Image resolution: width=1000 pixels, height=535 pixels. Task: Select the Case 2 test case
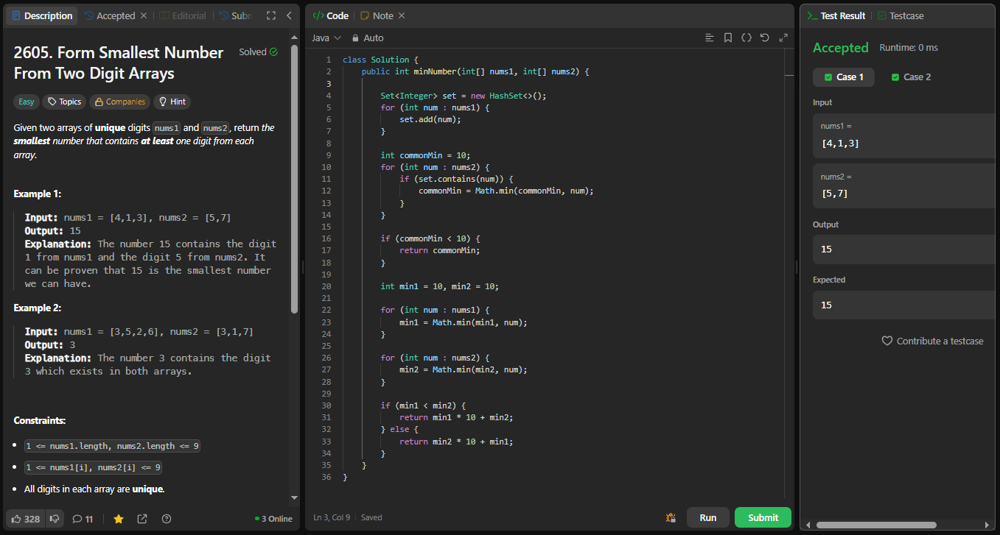(x=911, y=77)
